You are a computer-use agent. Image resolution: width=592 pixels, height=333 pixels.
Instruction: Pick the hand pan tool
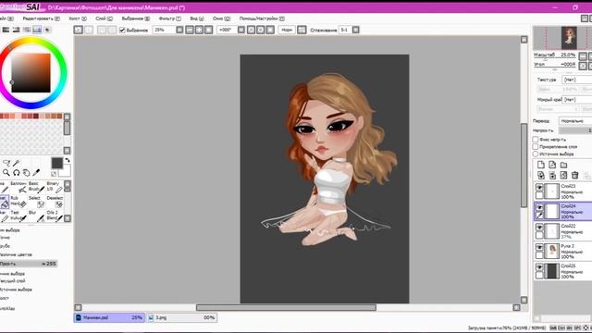click(x=26, y=173)
